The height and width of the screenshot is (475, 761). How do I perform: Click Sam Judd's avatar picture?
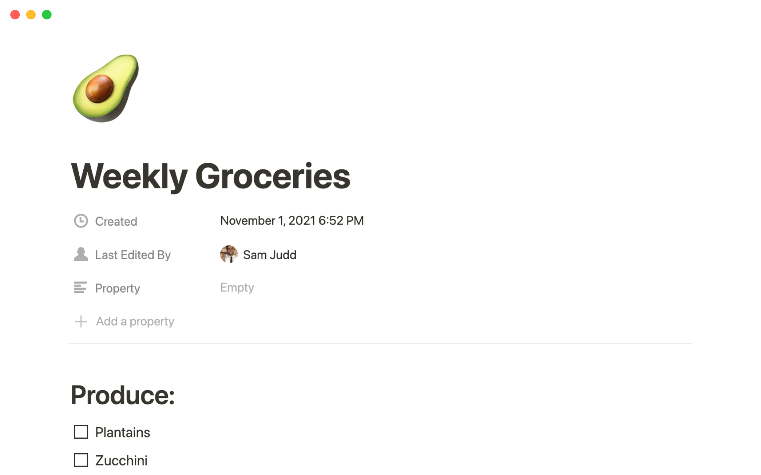click(x=229, y=255)
